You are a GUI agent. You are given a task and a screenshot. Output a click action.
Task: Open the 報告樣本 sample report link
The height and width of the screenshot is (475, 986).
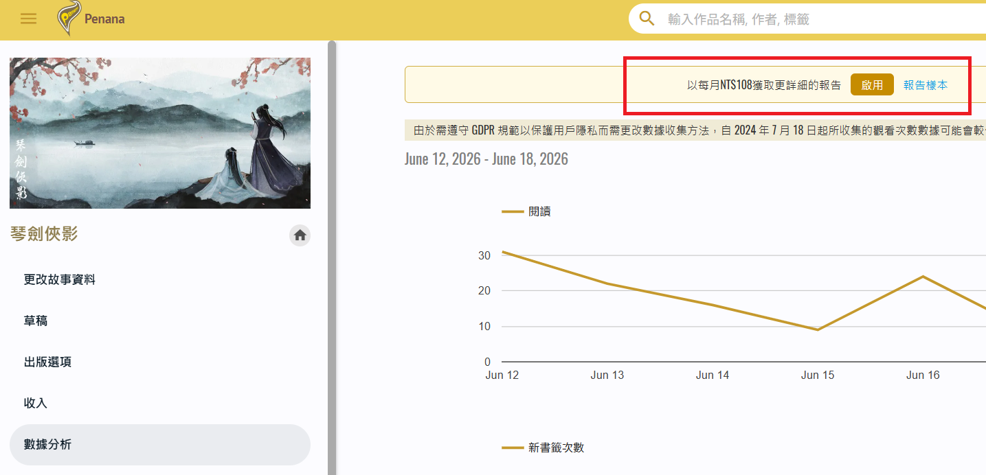926,85
